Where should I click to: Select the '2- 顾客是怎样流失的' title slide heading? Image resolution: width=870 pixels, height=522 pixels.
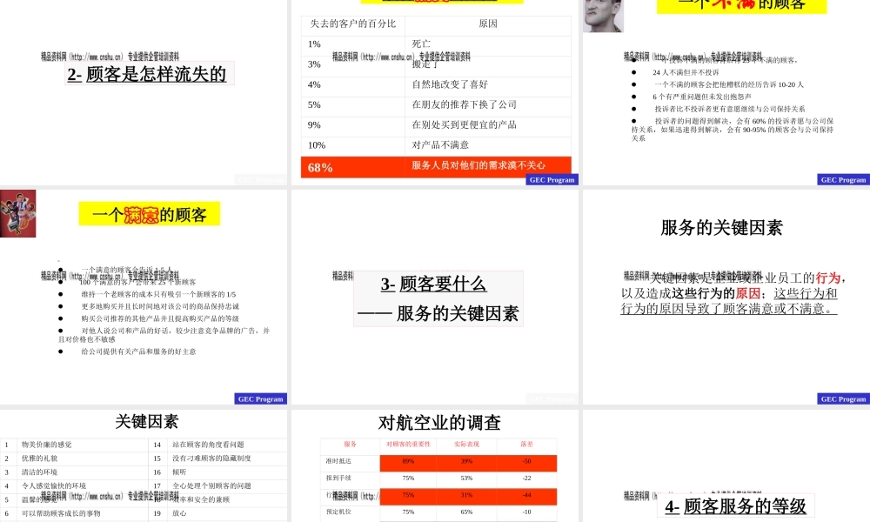pyautogui.click(x=147, y=74)
